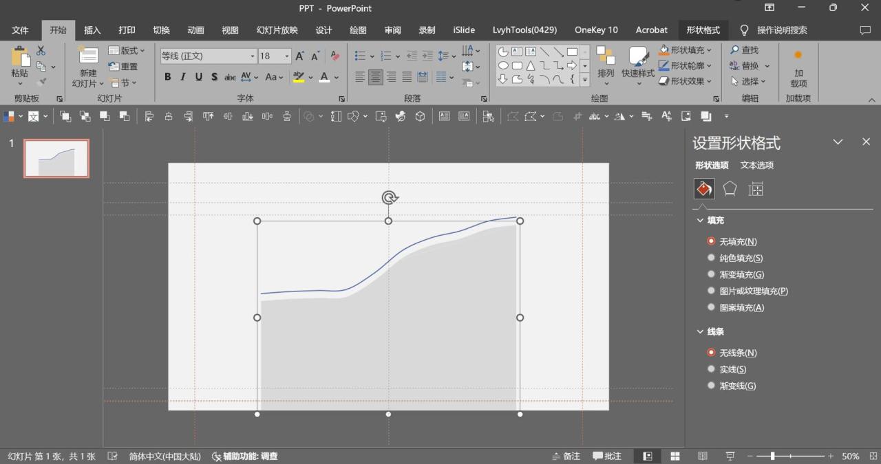Image resolution: width=881 pixels, height=464 pixels.
Task: Open the Insert (插入) ribbon tab
Action: point(92,30)
